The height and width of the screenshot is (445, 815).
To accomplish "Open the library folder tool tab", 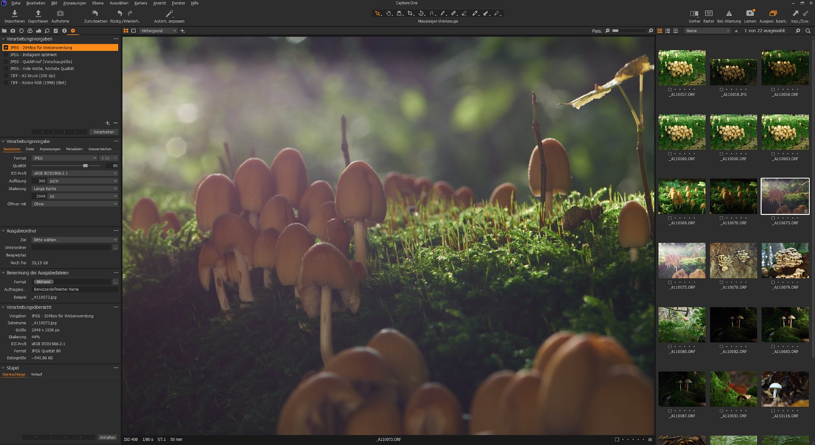I will click(4, 31).
